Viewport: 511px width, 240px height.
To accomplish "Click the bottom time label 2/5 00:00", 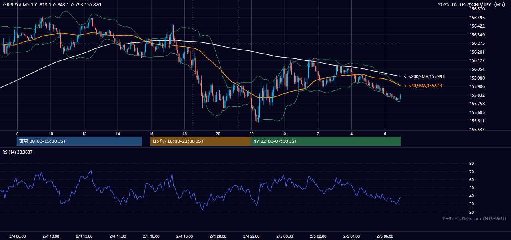I will [x=284, y=236].
